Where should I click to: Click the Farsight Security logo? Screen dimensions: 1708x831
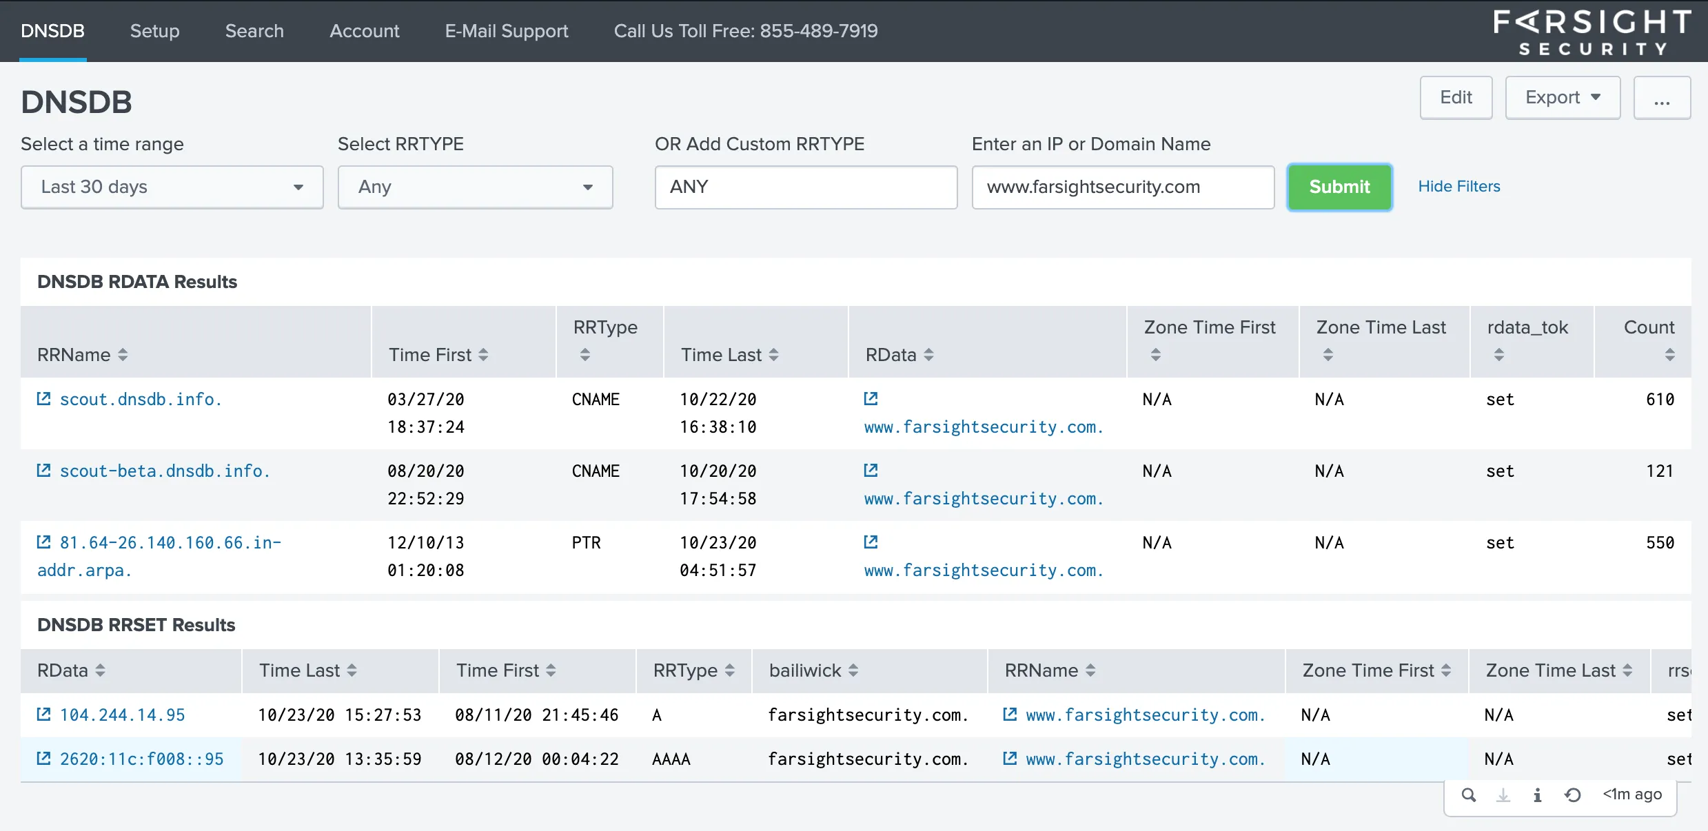[x=1592, y=32]
